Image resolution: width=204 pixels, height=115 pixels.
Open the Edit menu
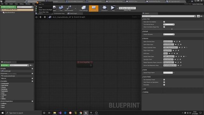6,4
